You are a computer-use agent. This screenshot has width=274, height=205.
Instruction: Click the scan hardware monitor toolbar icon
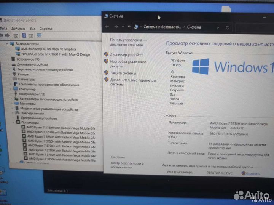click(39, 35)
